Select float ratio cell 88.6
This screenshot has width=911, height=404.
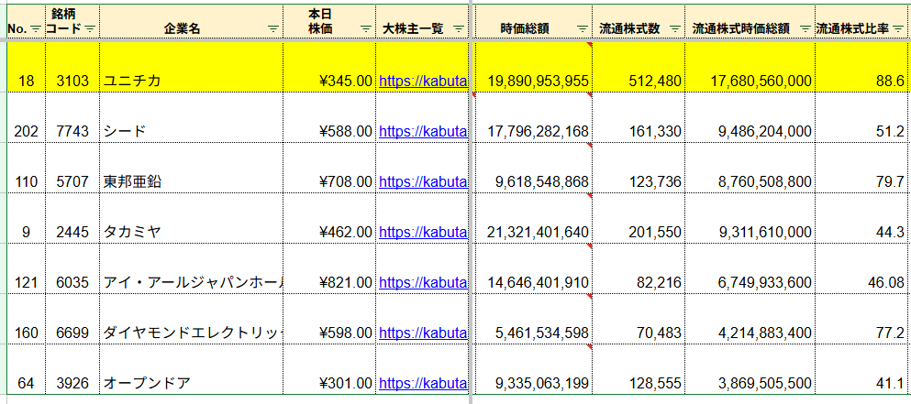(x=861, y=68)
